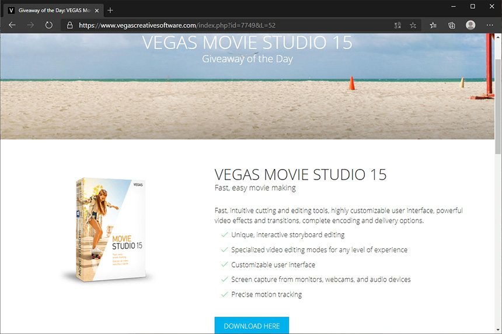Refresh the current page
Image resolution: width=502 pixels, height=334 pixels.
(x=48, y=25)
